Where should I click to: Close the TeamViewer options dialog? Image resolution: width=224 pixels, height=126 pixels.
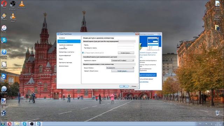[x=137, y=34]
